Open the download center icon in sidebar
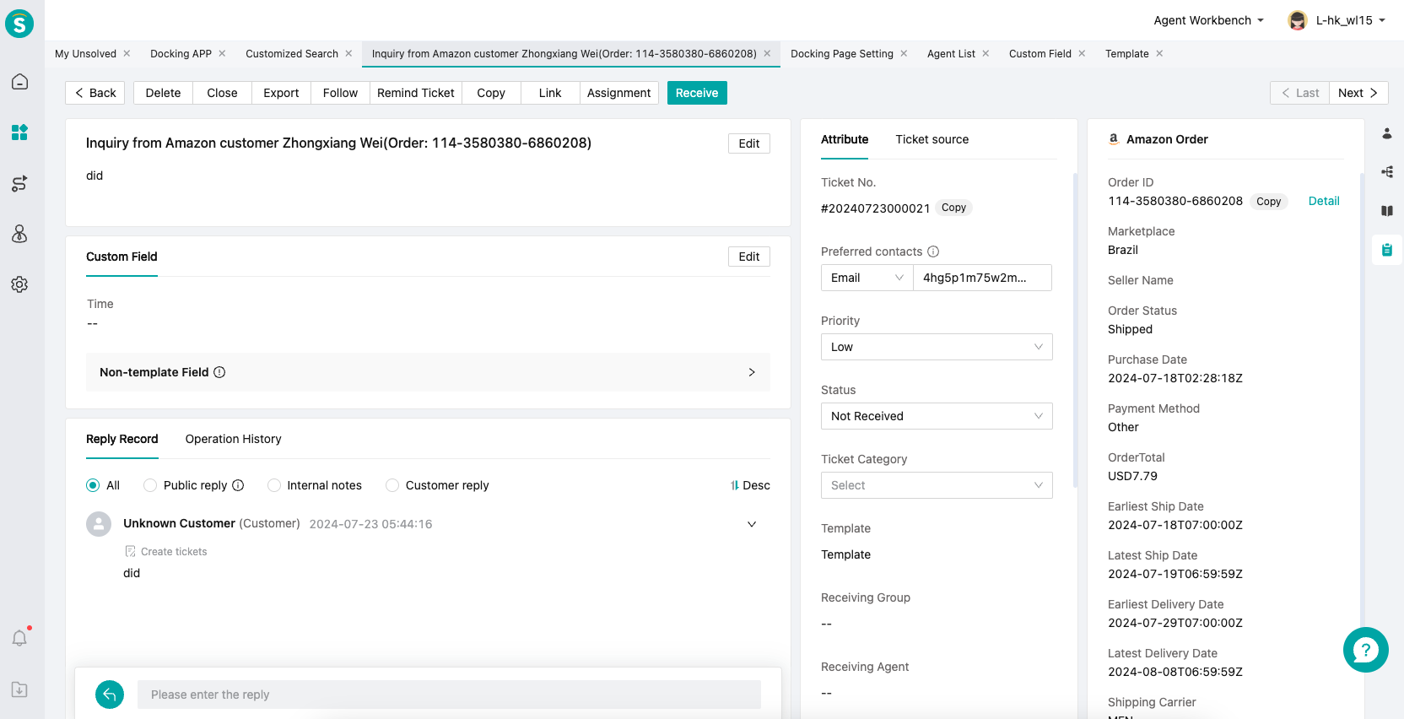This screenshot has height=719, width=1404. [19, 689]
